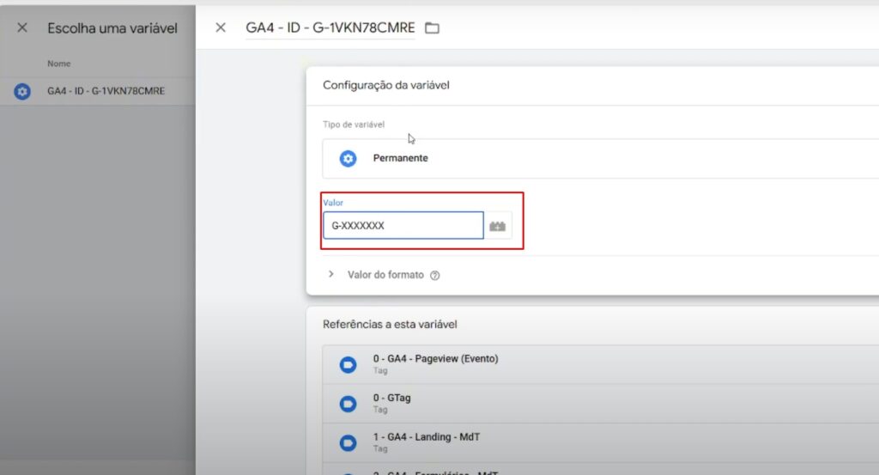Open the 0 - GTag tag reference
879x475 pixels.
(601, 404)
